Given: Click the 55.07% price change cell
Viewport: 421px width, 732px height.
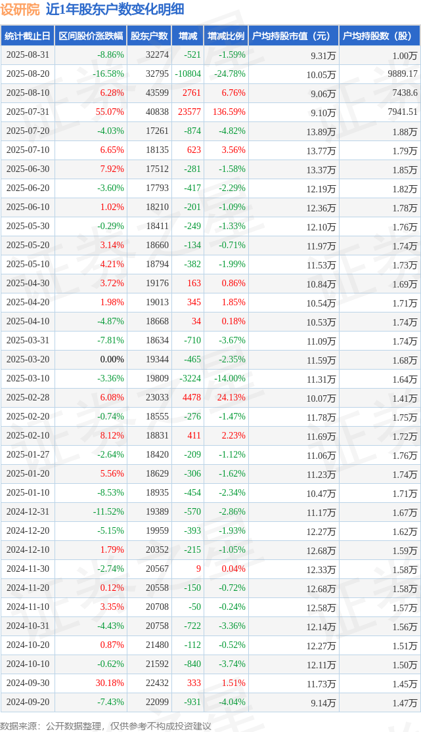Looking at the screenshot, I should pos(110,112).
